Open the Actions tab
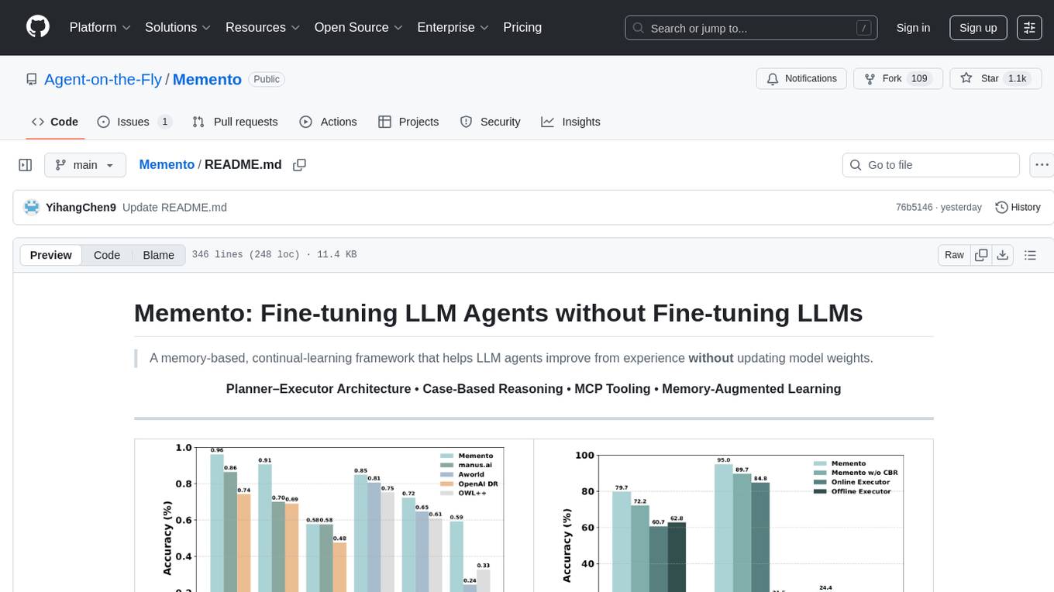This screenshot has width=1054, height=592. [328, 122]
